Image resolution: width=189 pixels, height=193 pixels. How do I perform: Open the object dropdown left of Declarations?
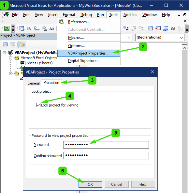(129, 38)
